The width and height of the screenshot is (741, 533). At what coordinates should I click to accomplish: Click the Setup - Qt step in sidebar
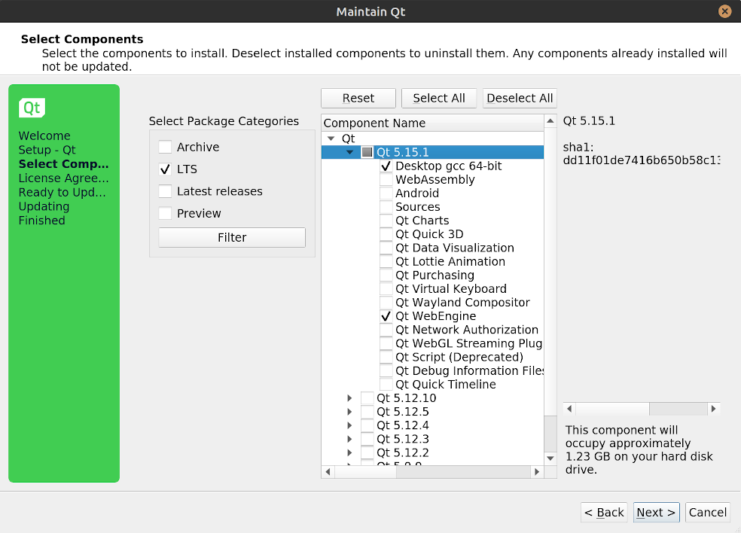pyautogui.click(x=47, y=151)
